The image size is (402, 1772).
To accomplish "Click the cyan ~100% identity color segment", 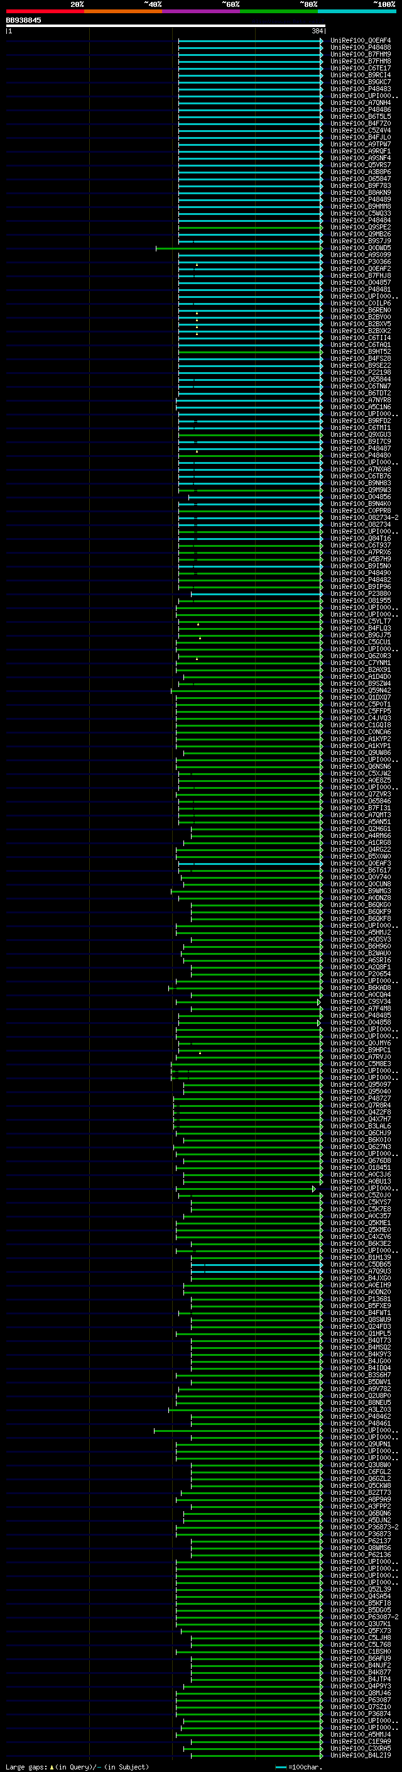I will (357, 11).
